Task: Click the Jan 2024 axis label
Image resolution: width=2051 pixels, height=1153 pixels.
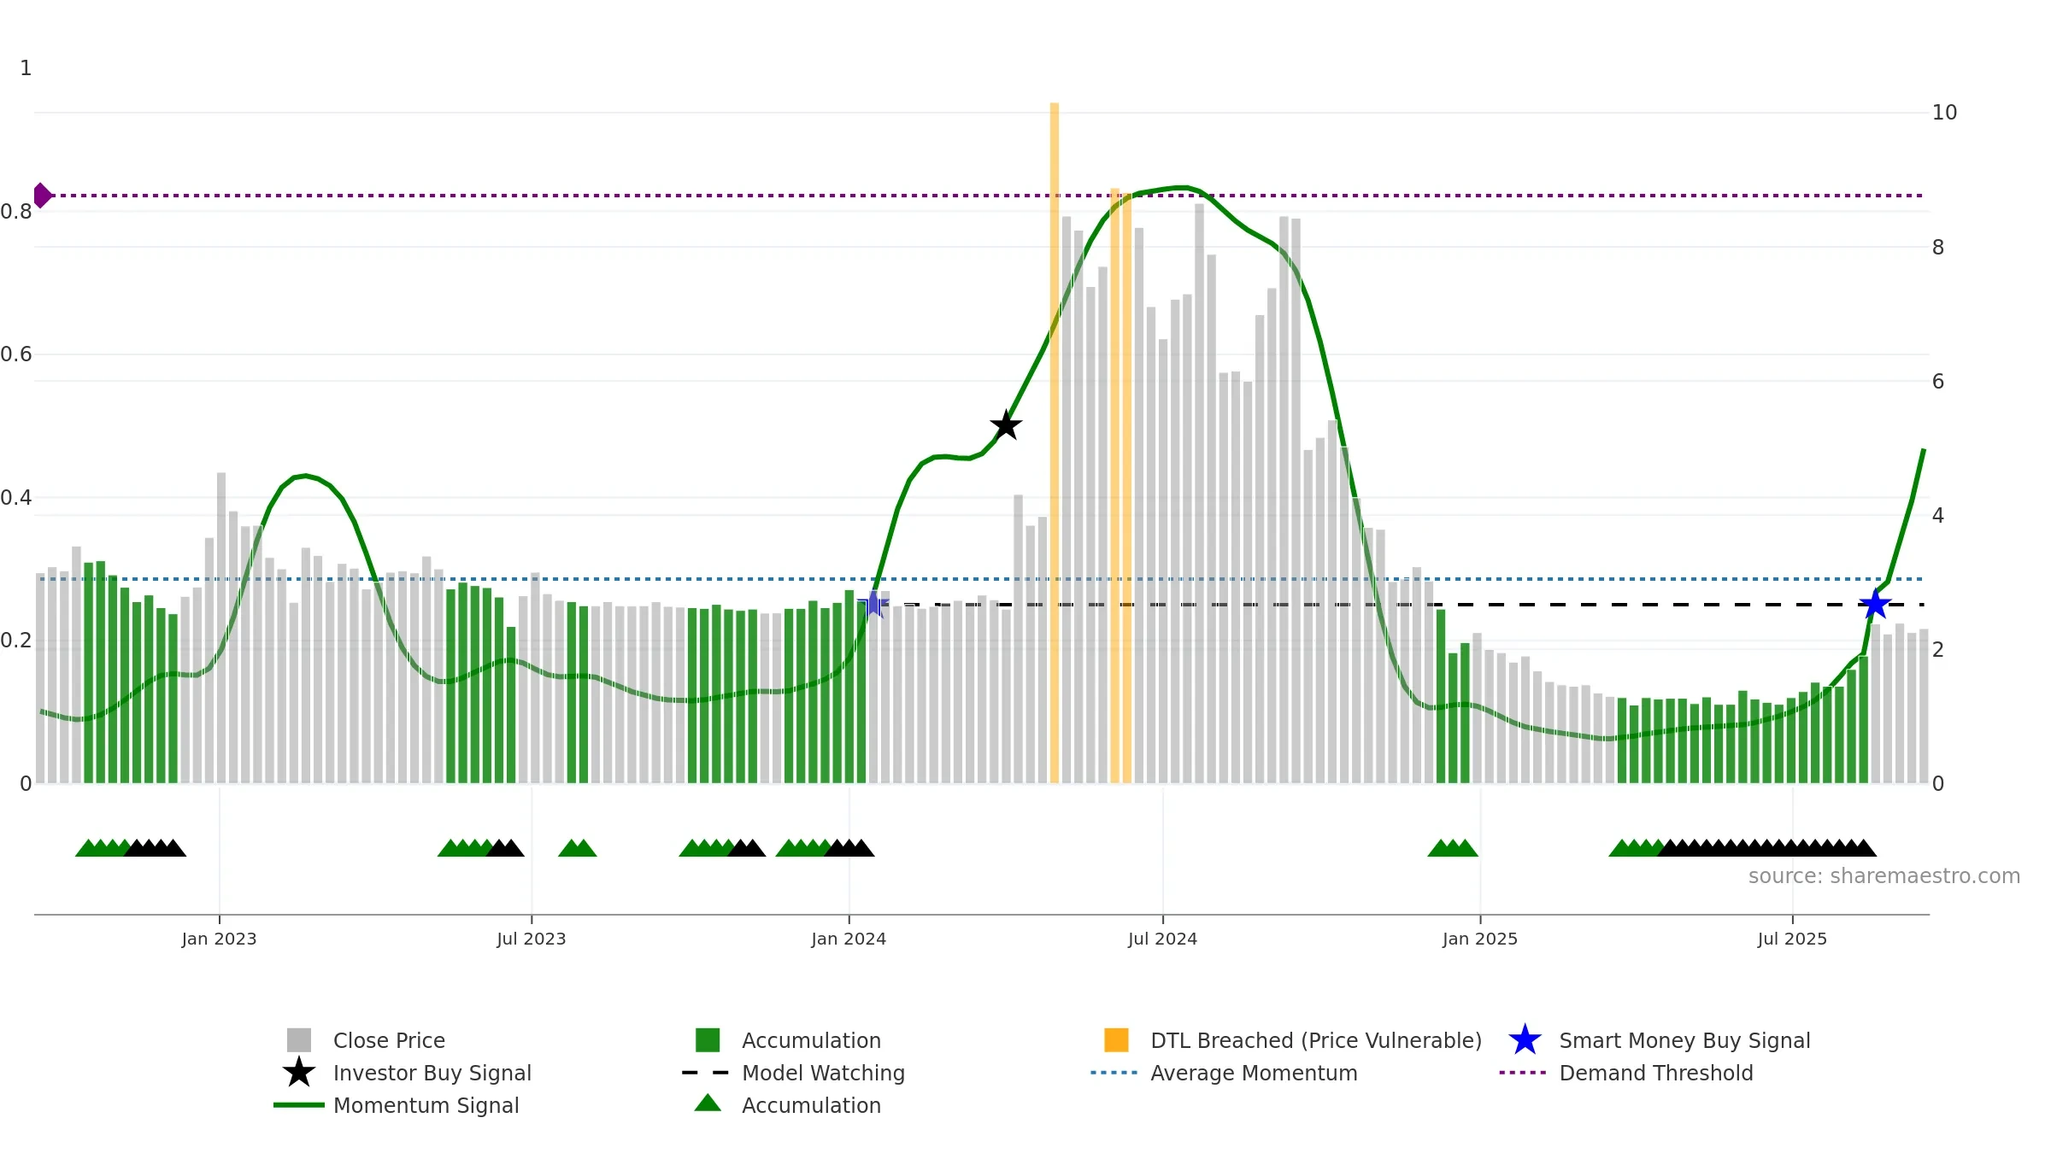Action: tap(849, 939)
